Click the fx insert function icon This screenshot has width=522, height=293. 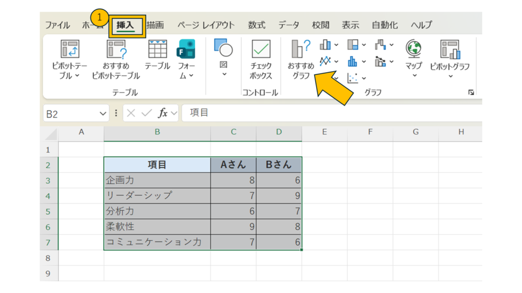163,113
